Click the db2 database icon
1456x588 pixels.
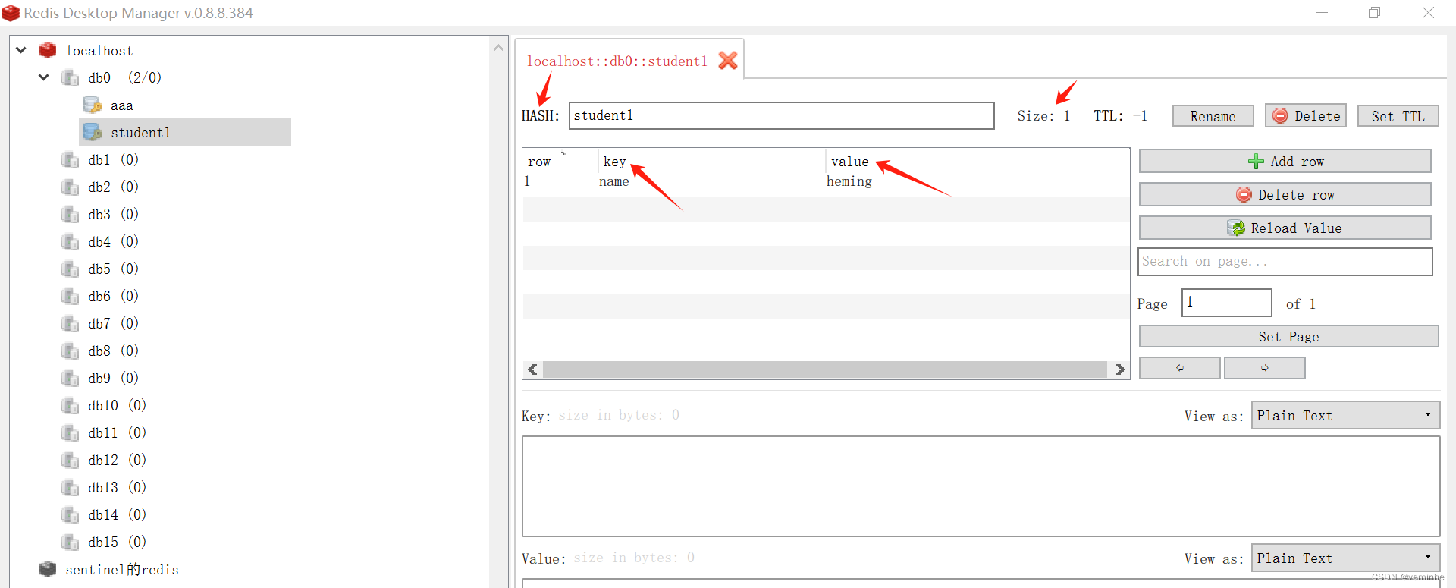70,187
